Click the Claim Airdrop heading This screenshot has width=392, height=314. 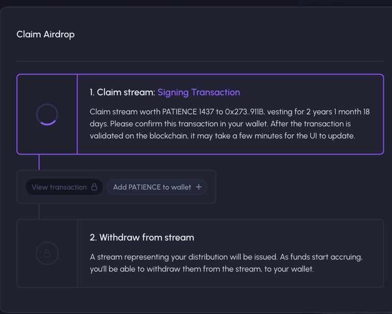[45, 34]
